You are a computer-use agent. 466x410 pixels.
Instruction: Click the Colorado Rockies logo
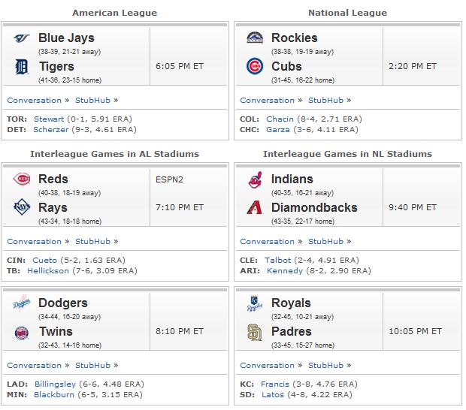[255, 38]
